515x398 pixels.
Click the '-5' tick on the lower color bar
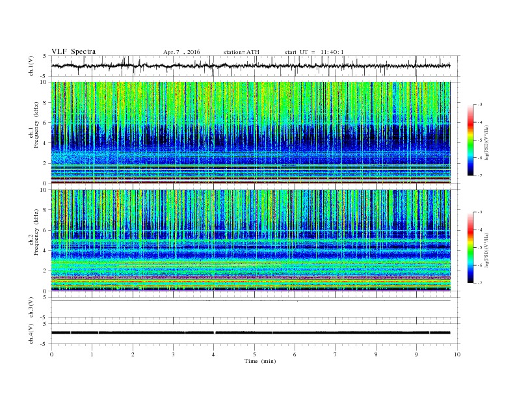tap(480, 248)
